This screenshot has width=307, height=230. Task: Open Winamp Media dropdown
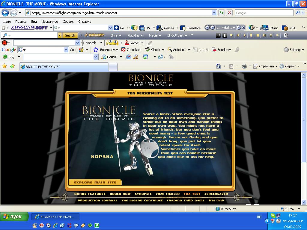[x=155, y=35]
